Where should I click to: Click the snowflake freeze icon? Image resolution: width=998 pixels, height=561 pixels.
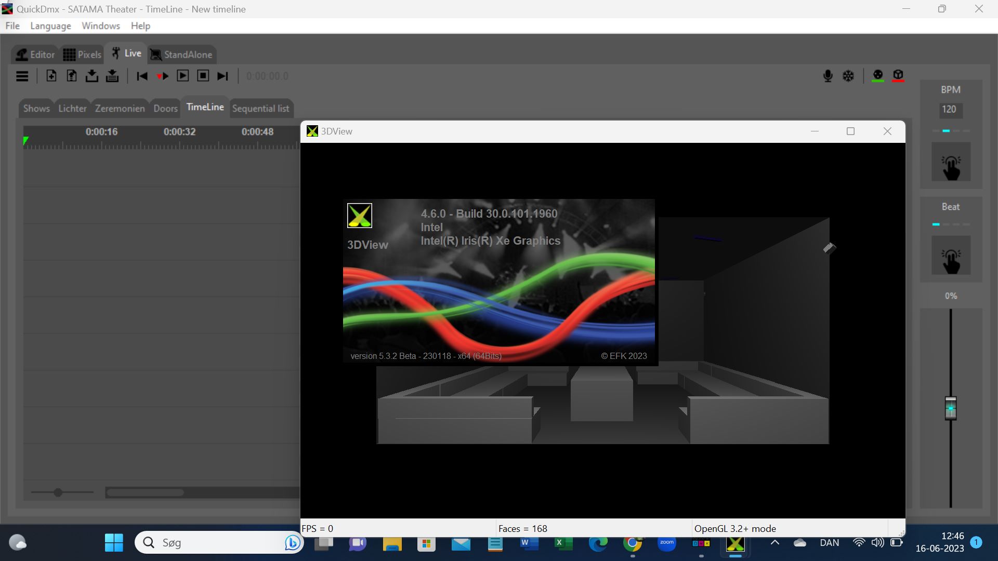click(848, 76)
